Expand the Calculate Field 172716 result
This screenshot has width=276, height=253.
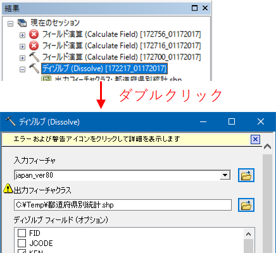click(x=22, y=46)
